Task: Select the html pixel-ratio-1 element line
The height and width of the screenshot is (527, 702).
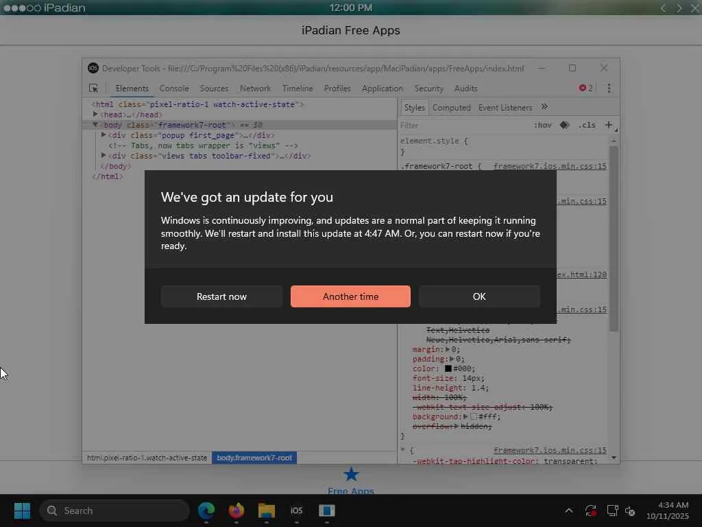Action: [197, 104]
